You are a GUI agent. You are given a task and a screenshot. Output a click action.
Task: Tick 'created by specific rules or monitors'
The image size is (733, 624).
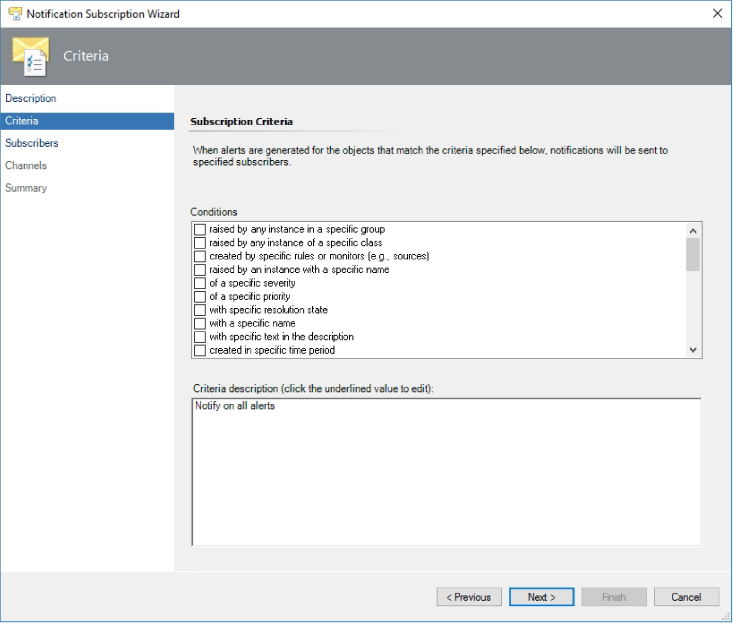click(x=199, y=256)
